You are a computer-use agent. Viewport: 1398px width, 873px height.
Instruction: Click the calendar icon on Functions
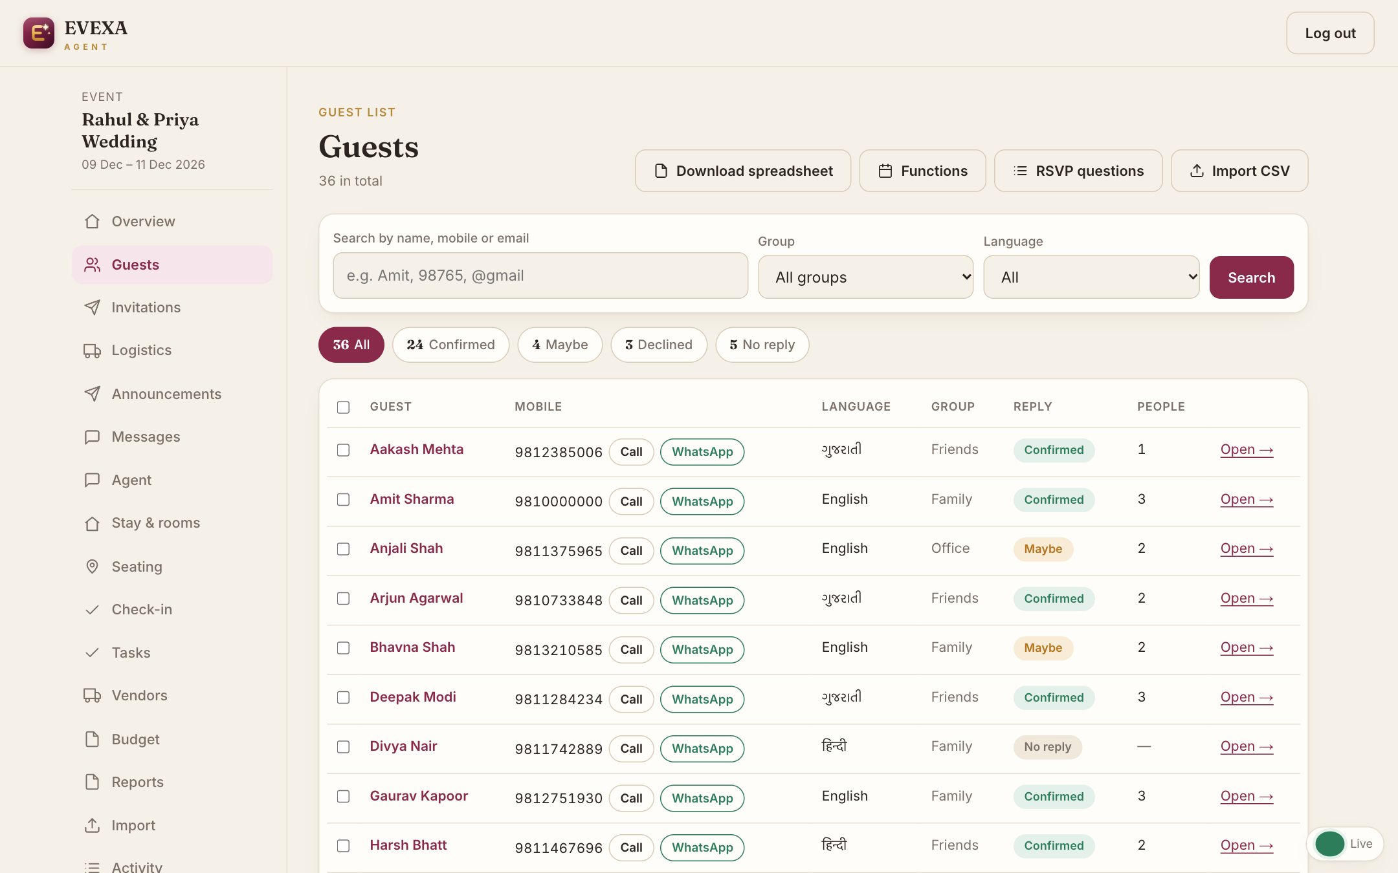[885, 171]
